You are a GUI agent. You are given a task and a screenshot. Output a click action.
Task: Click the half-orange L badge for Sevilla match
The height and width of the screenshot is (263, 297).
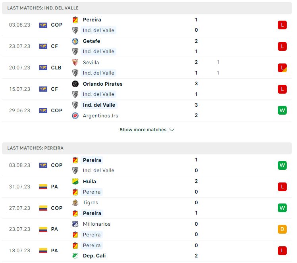[282, 68]
